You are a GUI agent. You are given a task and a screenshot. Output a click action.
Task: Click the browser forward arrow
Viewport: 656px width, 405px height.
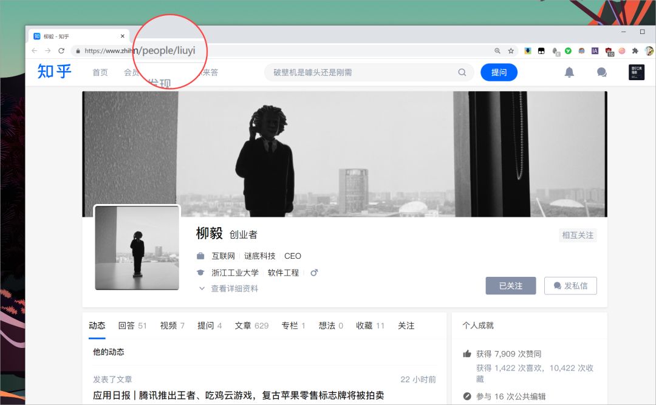pos(48,50)
